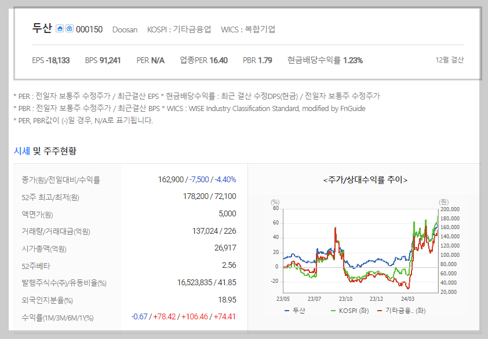This screenshot has height=339, width=488.
Task: Click the 12월 결산 label
Action: click(x=449, y=60)
